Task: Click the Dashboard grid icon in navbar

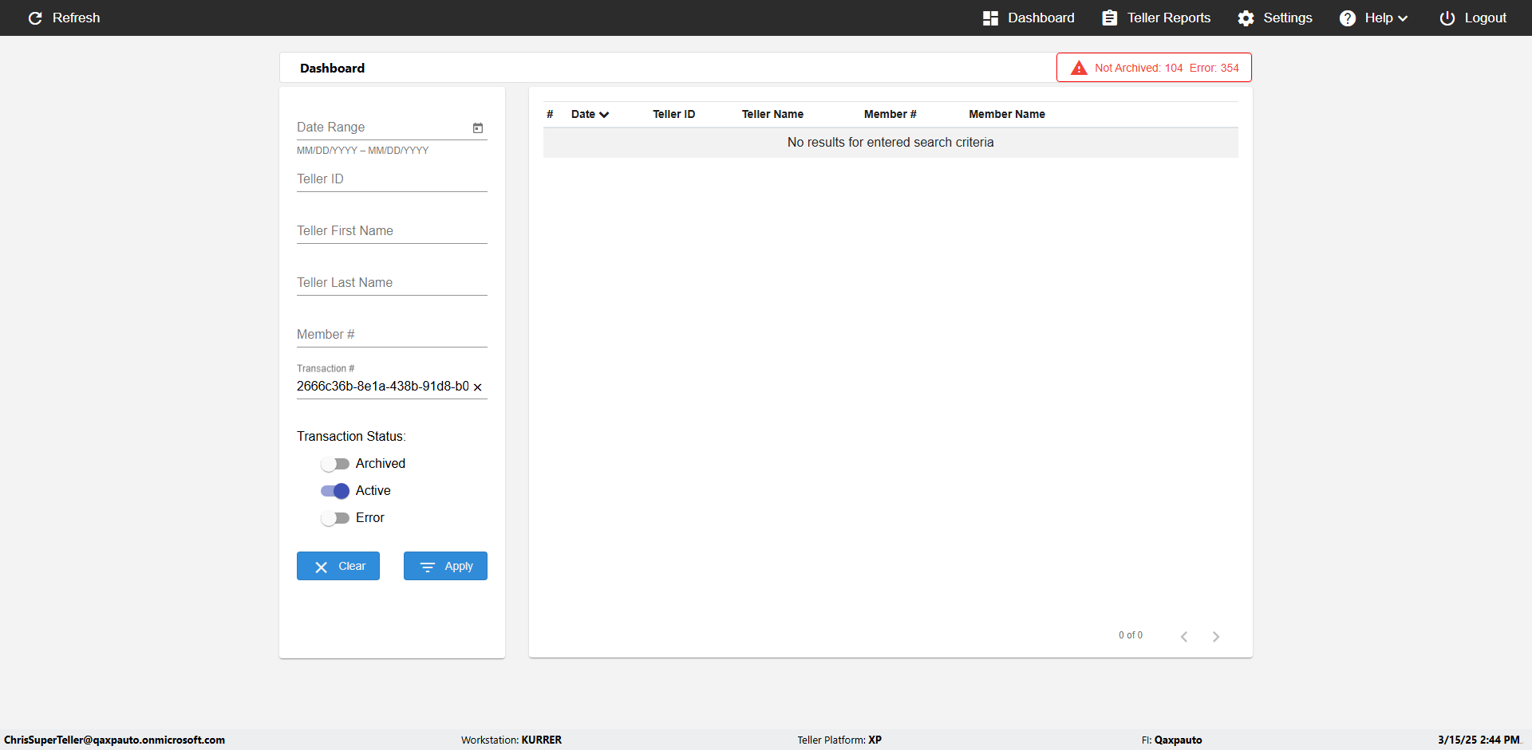Action: click(990, 18)
